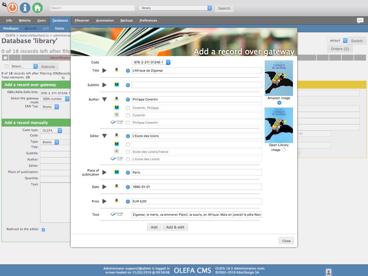Viewport: 368px width, 276px height.
Task: Close the gateway record dialog
Action: [286, 241]
